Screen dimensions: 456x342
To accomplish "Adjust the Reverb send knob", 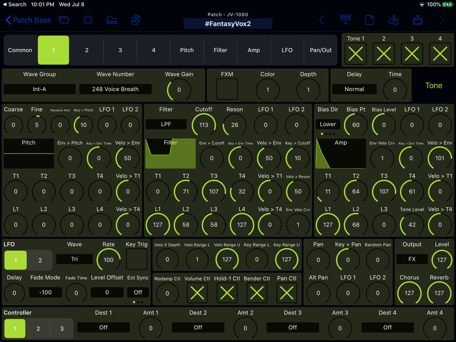I will [439, 293].
